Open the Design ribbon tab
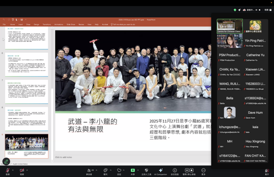Viewport: 274px width, 177px height. tap(36, 24)
